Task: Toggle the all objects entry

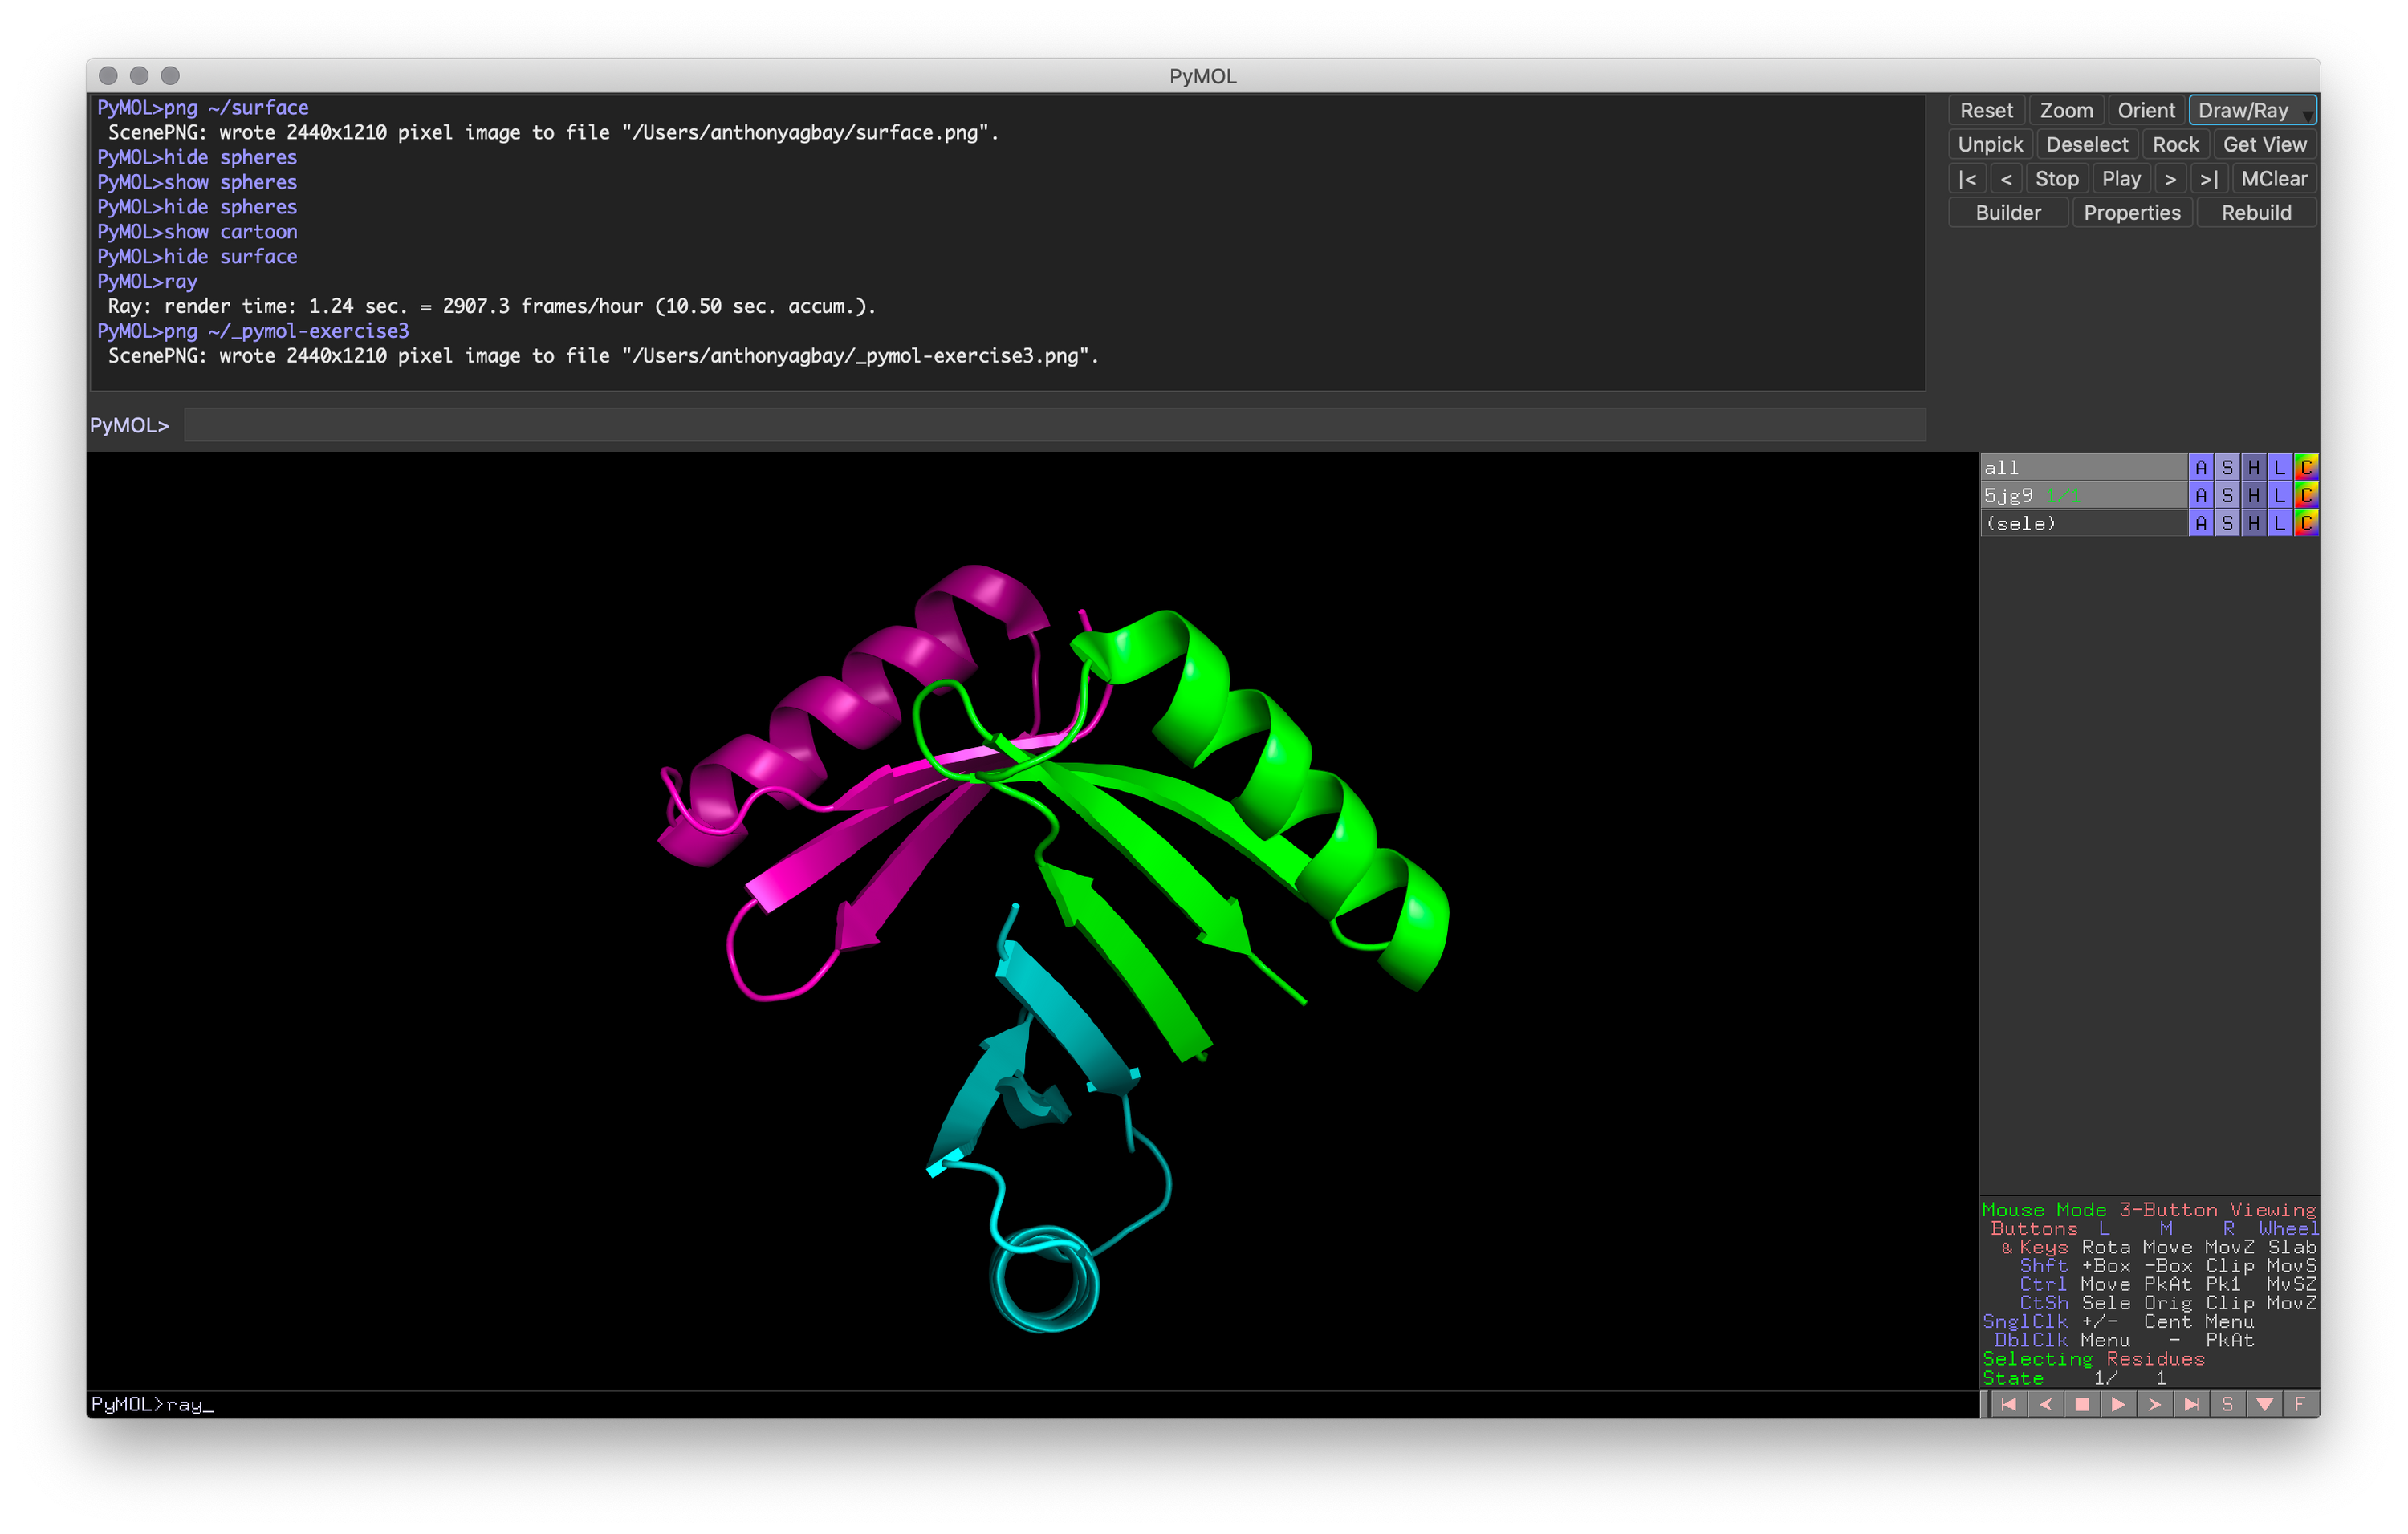Action: (x=2083, y=467)
